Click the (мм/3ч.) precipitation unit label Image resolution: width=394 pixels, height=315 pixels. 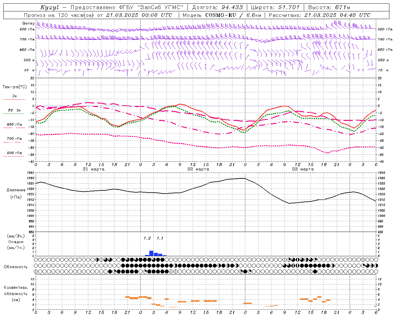click(16, 236)
